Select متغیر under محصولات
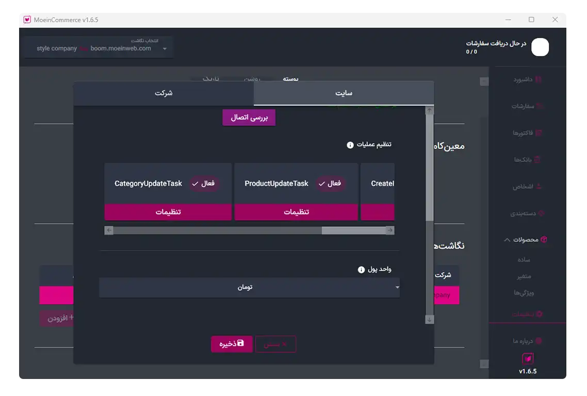The width and height of the screenshot is (587, 396). (x=524, y=276)
